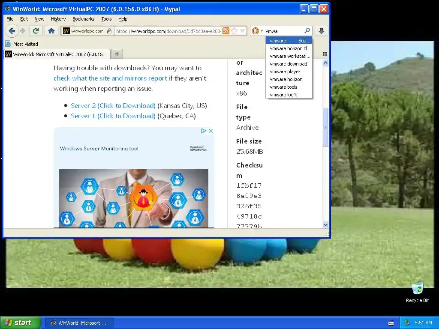Screen dimensions: 439x329
Task: Click the 5:51 AM clock
Action: [x=423, y=323]
